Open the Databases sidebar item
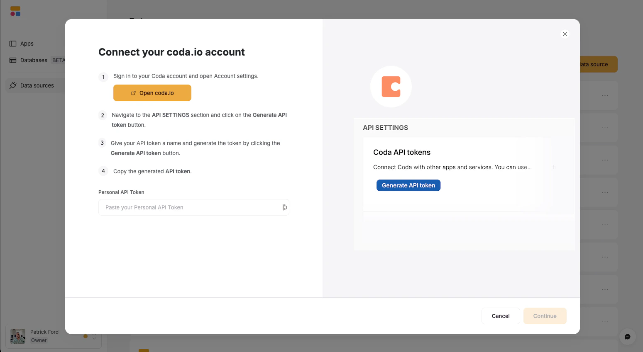This screenshot has height=352, width=643. (x=34, y=60)
